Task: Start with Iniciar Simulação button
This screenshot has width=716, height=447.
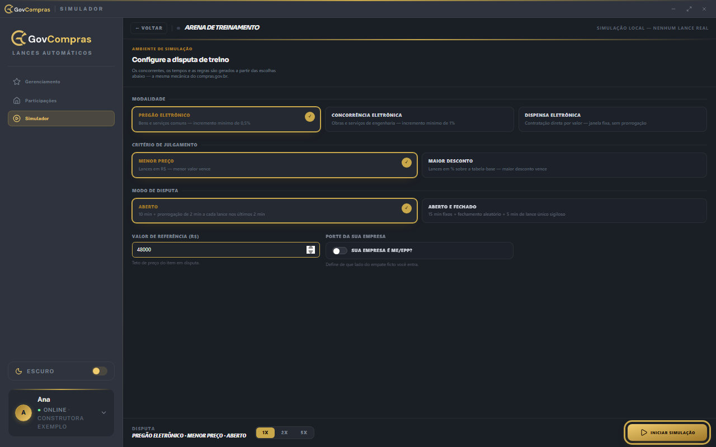Action: (x=667, y=432)
